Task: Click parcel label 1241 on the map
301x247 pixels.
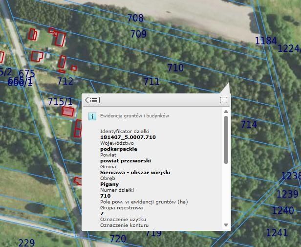Action: click(x=277, y=233)
